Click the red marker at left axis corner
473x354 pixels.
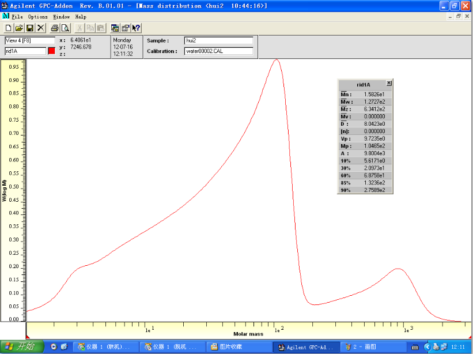coord(28,337)
